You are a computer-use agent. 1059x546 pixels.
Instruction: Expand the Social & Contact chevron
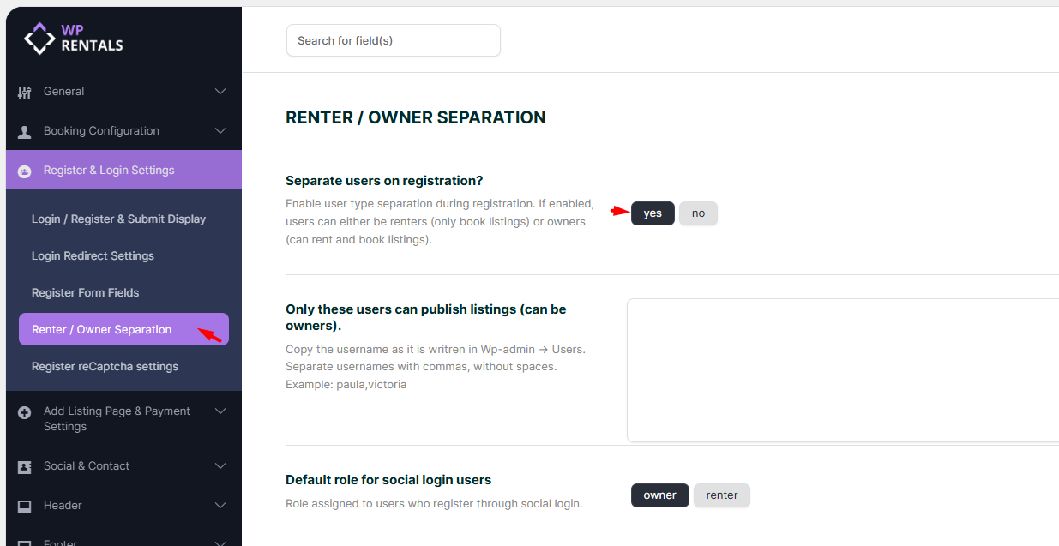220,466
